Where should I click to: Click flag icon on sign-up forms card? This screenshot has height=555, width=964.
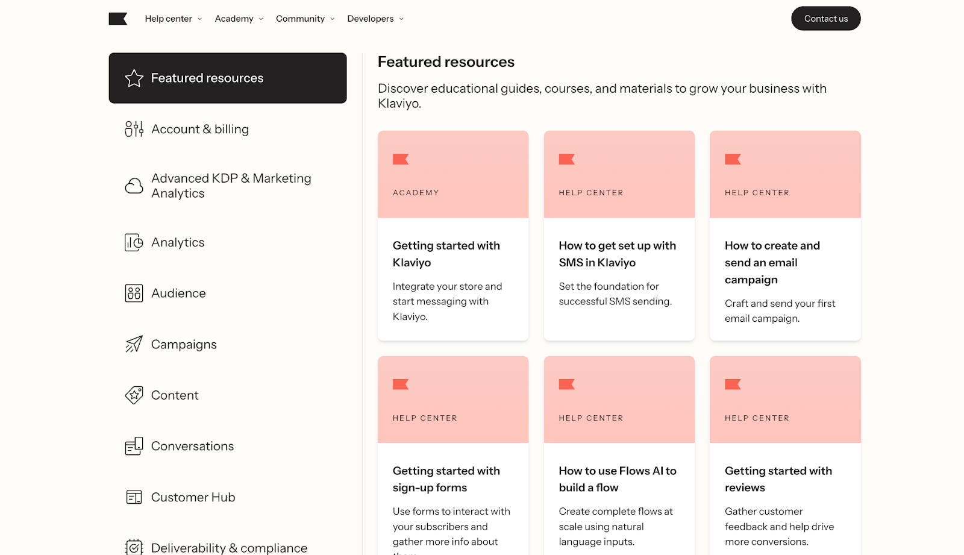pyautogui.click(x=401, y=384)
